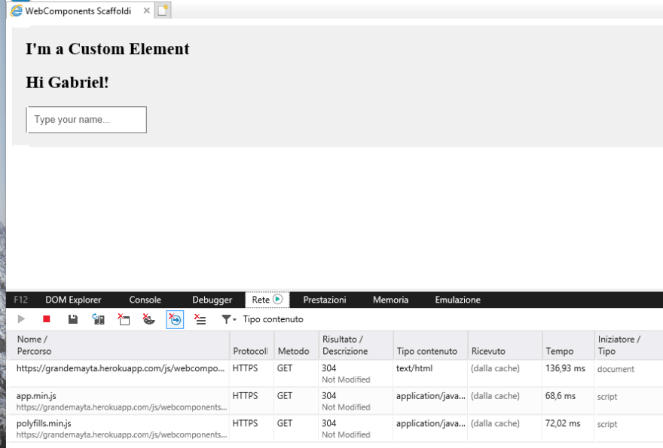Start network capture with the play icon
Viewport: 663px width, 448px height.
21,319
